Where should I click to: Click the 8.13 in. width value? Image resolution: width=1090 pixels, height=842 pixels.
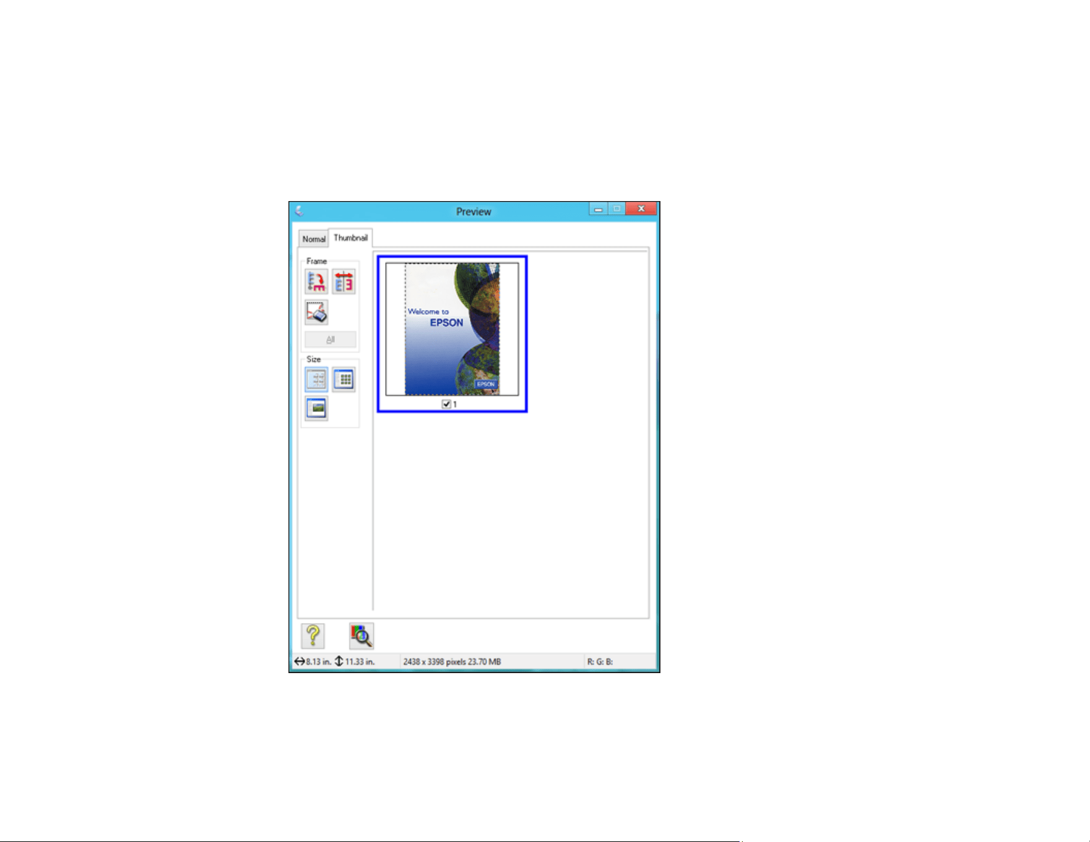[318, 661]
